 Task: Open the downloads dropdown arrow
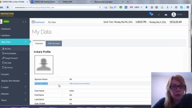pos(171,7)
